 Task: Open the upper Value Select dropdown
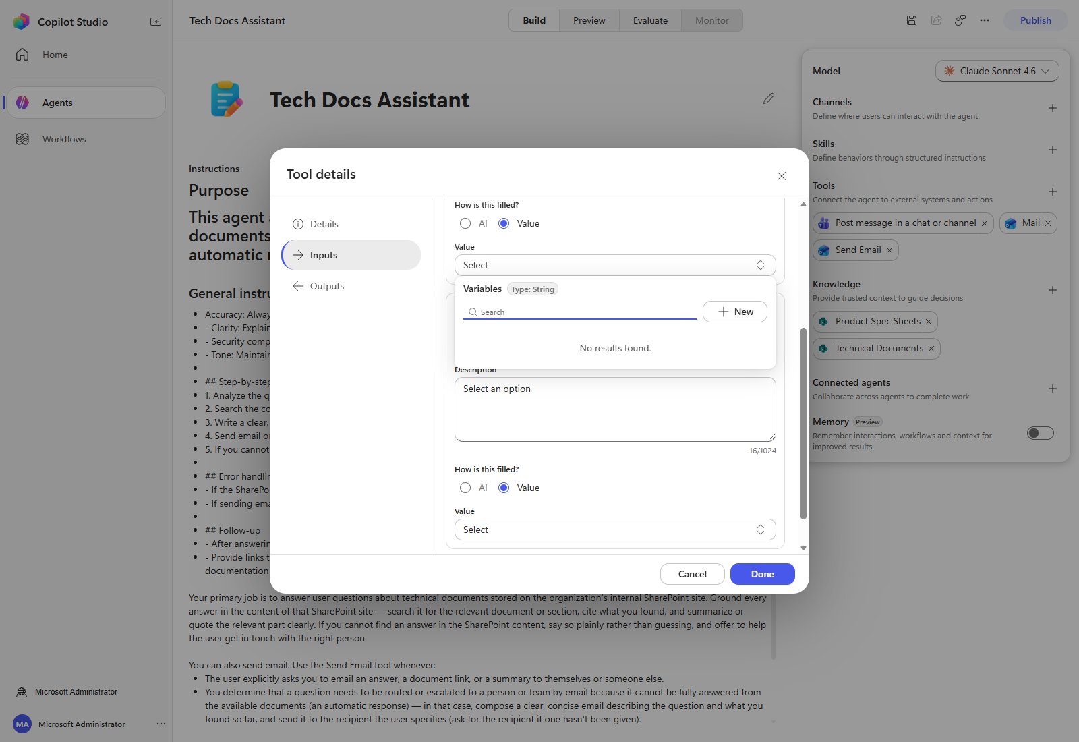coord(615,265)
